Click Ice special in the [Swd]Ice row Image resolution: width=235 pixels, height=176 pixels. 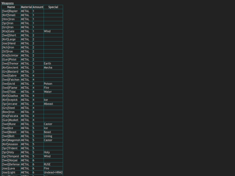click(x=53, y=128)
